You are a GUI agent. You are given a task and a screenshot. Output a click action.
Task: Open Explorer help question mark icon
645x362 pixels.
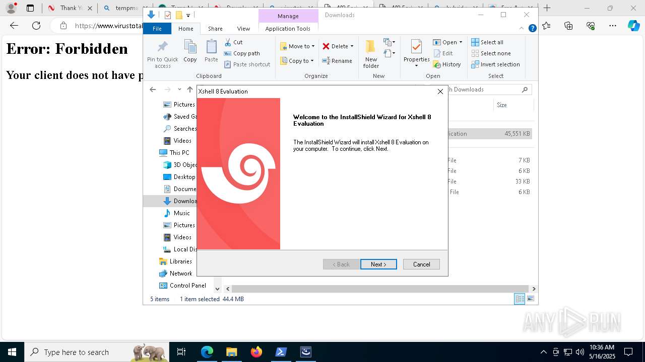[532, 29]
